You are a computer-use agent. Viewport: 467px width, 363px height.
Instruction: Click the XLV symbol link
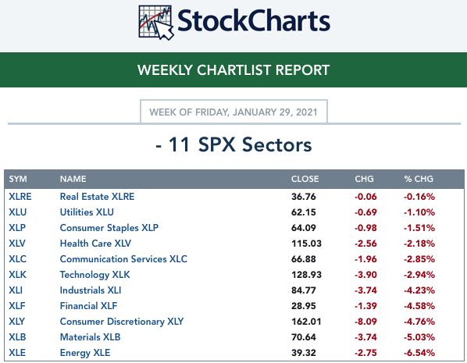pyautogui.click(x=17, y=244)
